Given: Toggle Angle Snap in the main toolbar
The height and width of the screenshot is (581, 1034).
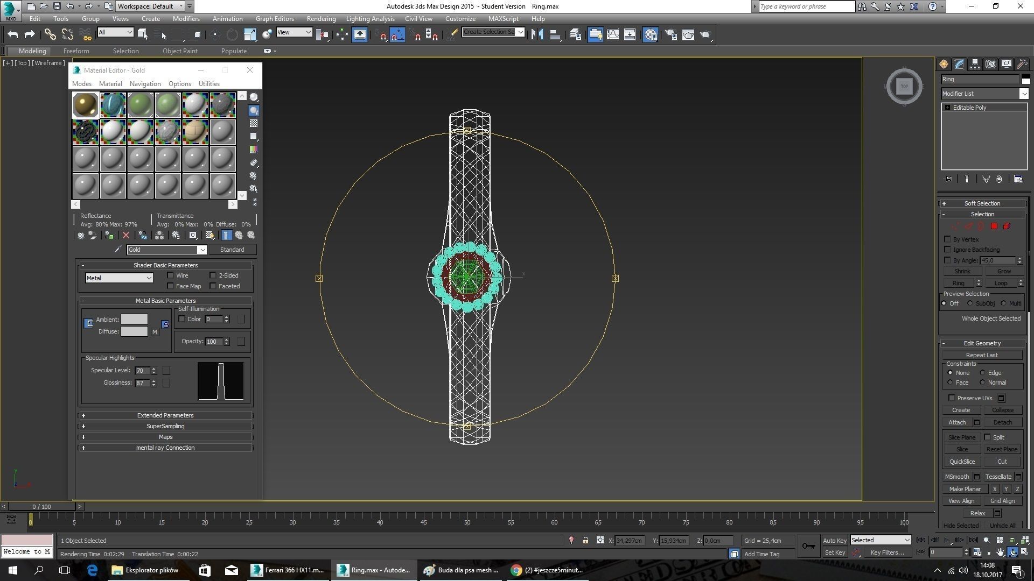Looking at the screenshot, I should point(397,34).
